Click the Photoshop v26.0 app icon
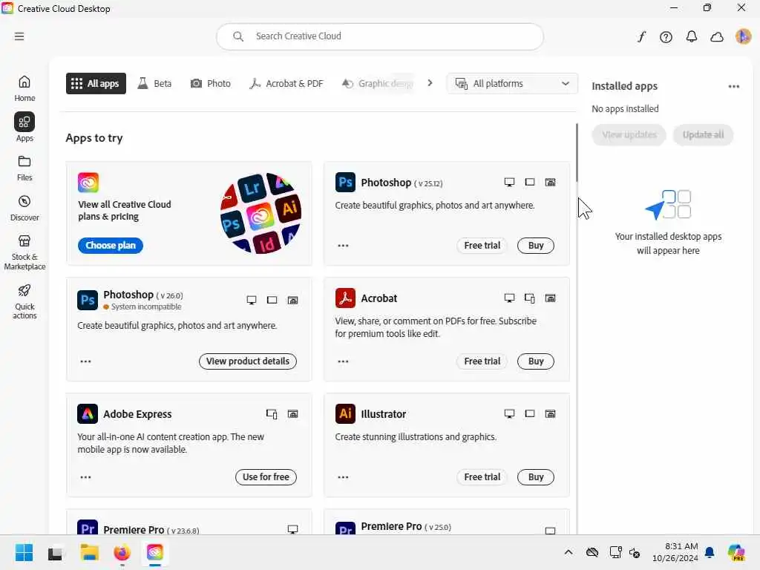 [88, 300]
